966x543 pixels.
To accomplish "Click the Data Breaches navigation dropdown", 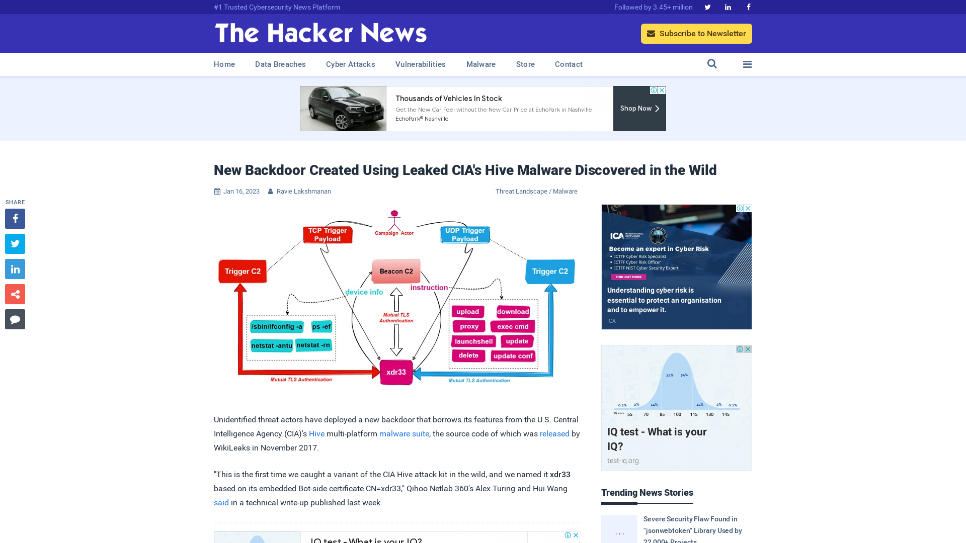I will click(x=280, y=64).
